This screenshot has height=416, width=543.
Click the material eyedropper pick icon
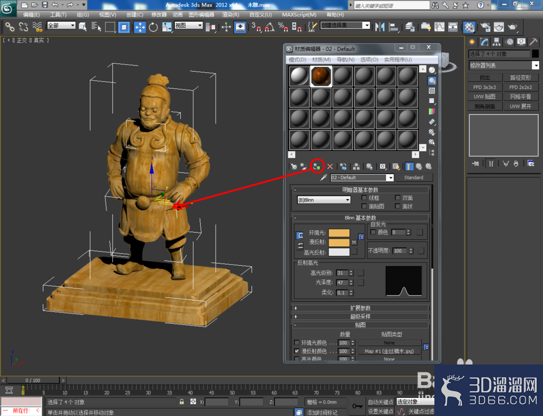(x=324, y=177)
